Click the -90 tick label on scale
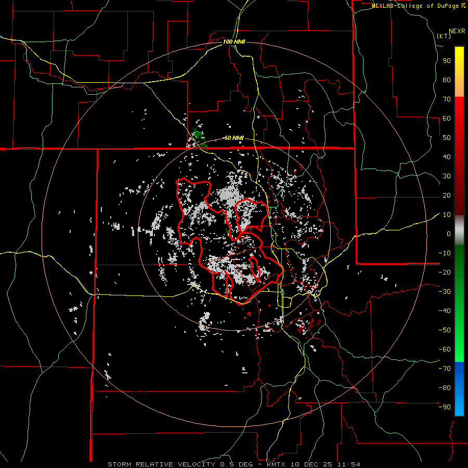468x468 pixels. [444, 407]
